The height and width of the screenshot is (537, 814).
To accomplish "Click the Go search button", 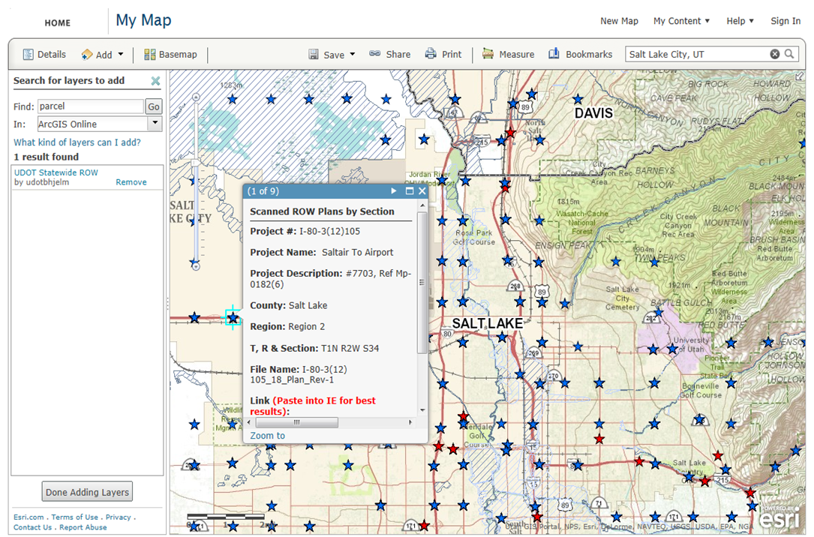I will [154, 106].
